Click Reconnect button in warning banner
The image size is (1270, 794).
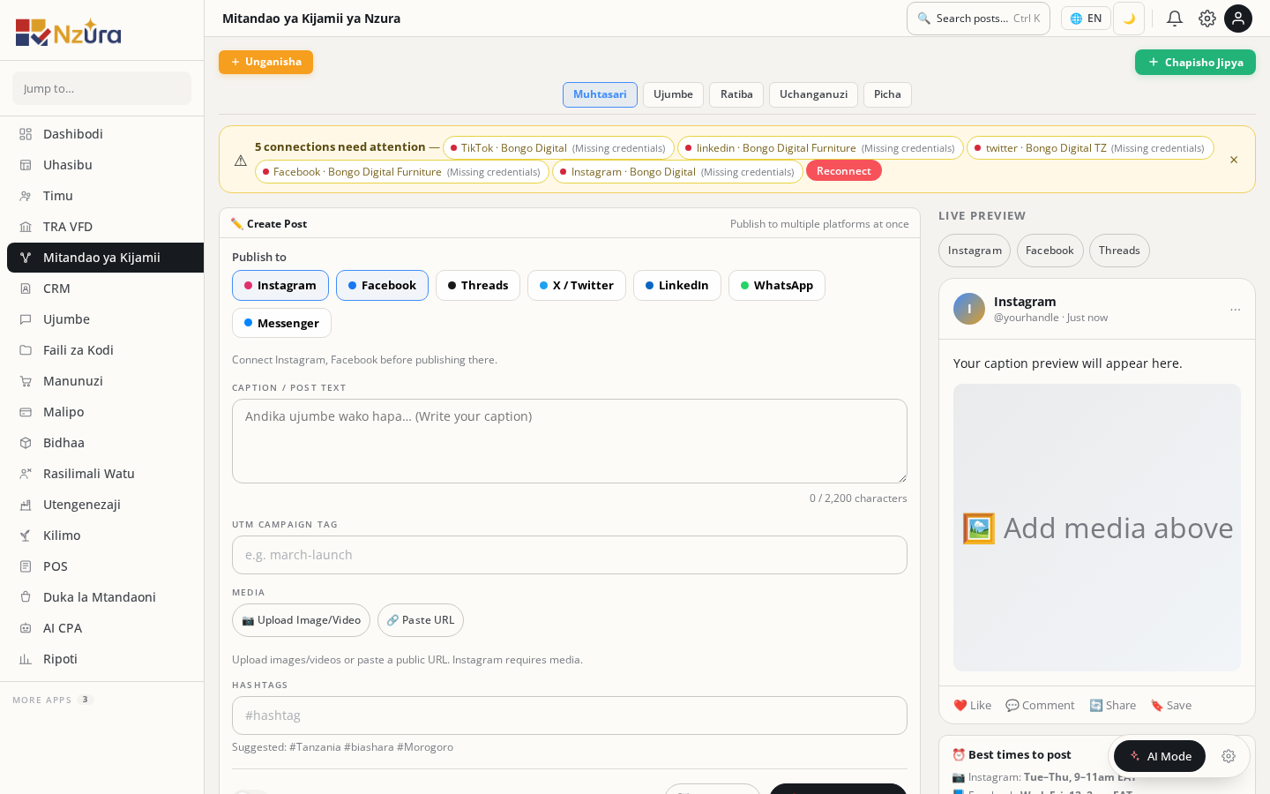844,171
